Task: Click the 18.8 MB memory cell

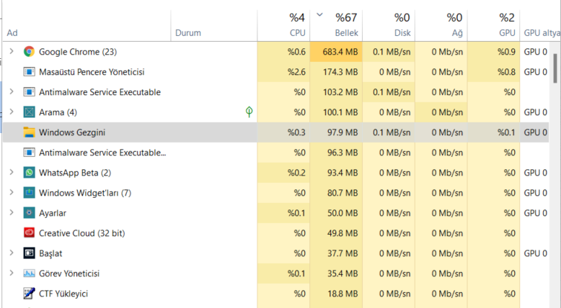Action: point(336,294)
